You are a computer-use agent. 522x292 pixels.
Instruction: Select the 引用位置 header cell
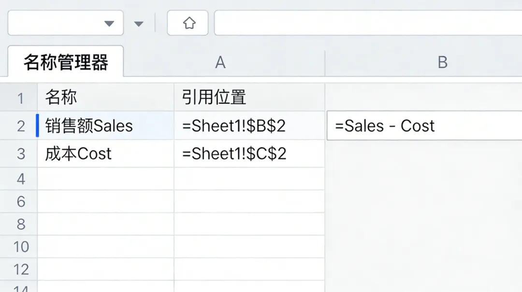pyautogui.click(x=249, y=98)
